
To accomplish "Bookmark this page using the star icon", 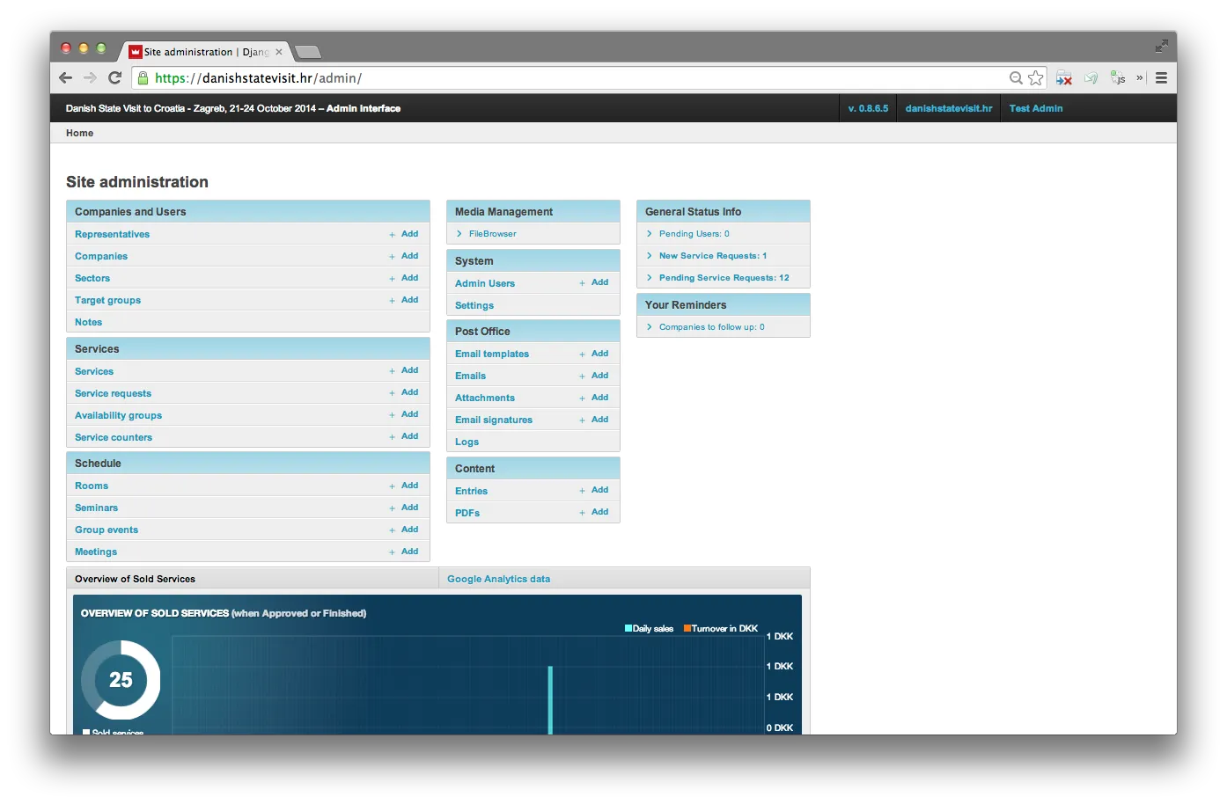I will (x=1035, y=77).
